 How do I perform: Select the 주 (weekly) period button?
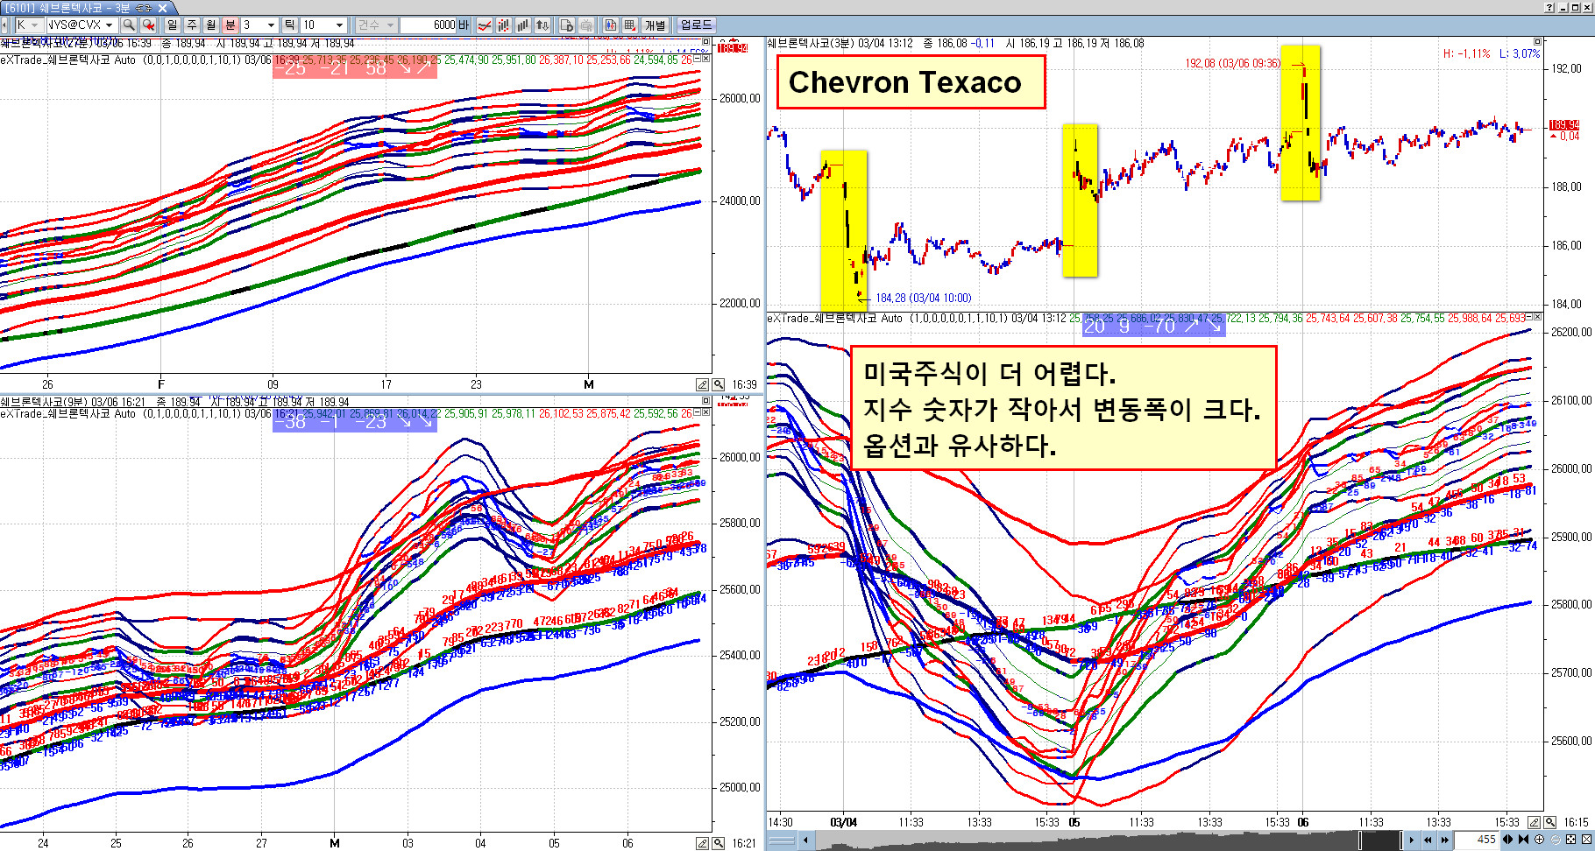pos(192,25)
